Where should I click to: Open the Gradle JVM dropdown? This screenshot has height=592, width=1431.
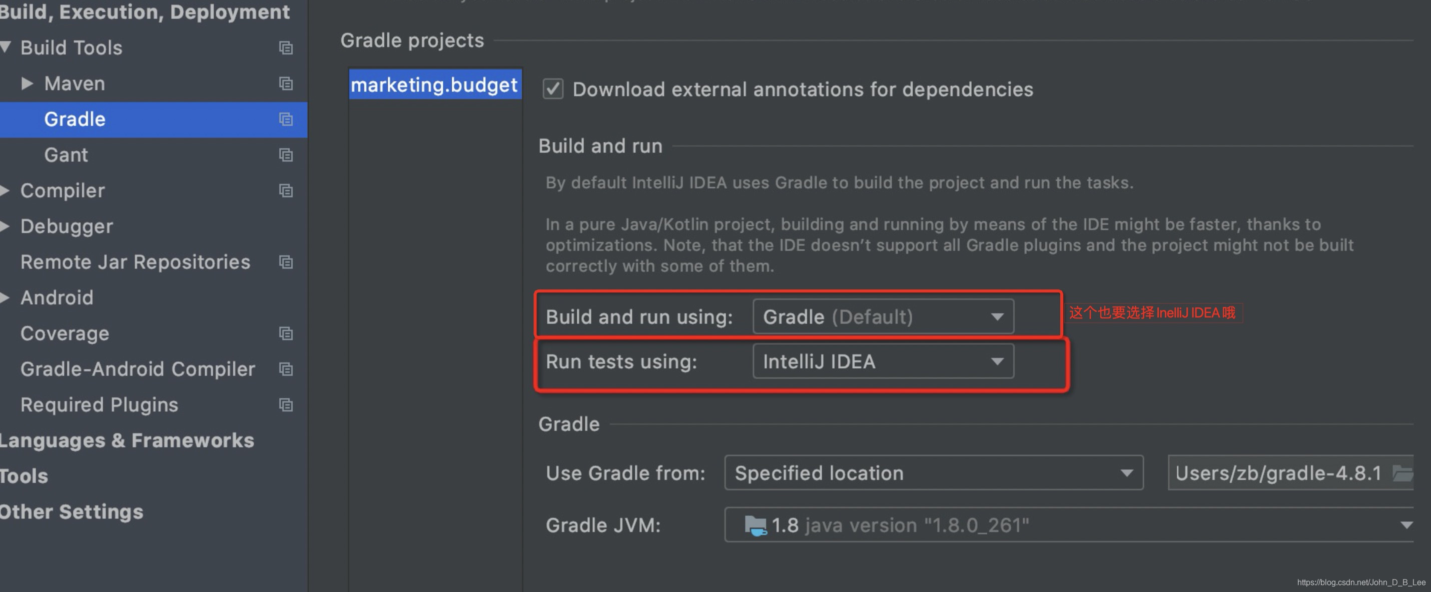point(1407,525)
